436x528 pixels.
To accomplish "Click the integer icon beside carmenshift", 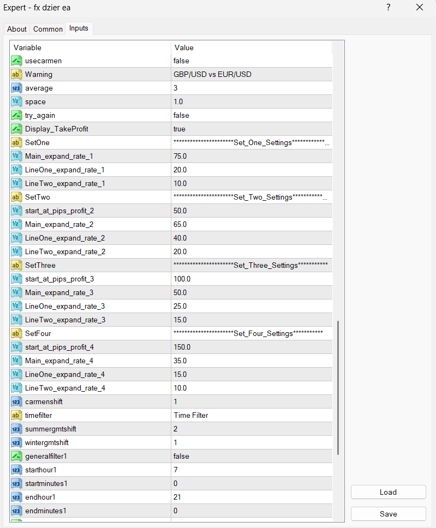I will tap(16, 401).
